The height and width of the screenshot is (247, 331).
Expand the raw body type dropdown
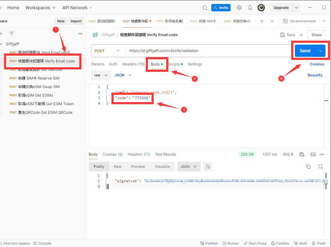101,75
